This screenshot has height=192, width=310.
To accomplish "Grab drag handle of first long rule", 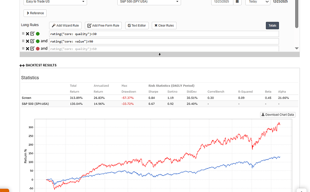I will point(23,33).
